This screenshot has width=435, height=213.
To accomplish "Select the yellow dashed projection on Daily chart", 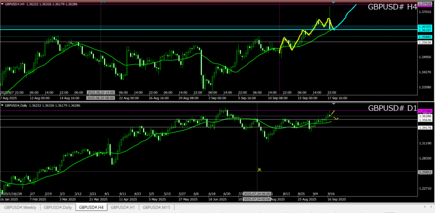I will coord(334,114).
